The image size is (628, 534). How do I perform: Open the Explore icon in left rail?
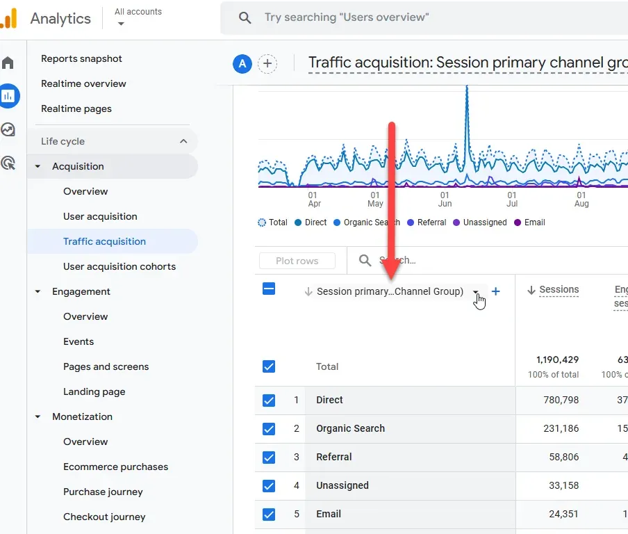click(8, 129)
